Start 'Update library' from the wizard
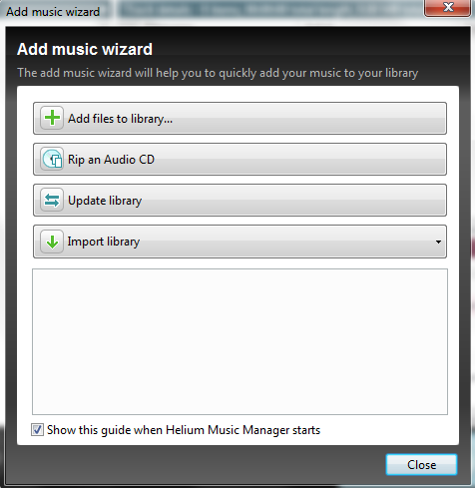The width and height of the screenshot is (475, 488). point(239,200)
